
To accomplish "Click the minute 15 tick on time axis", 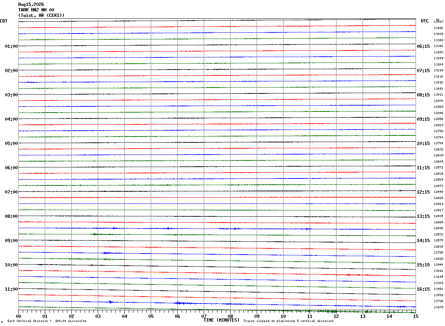I will pos(416,316).
